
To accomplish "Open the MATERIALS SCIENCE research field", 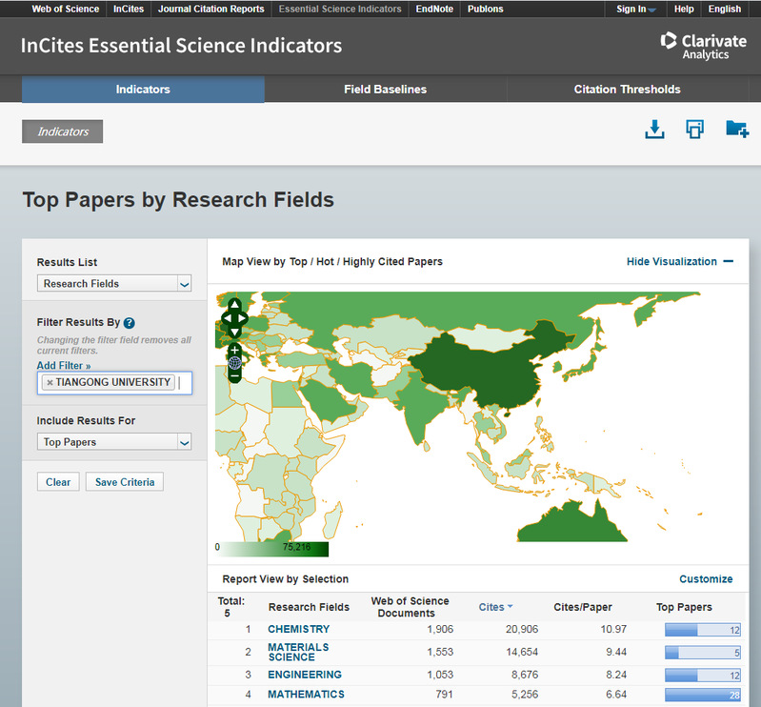I will tap(298, 652).
